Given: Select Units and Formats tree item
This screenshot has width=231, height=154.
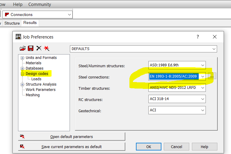Looking at the screenshot, I should coord(41,58).
